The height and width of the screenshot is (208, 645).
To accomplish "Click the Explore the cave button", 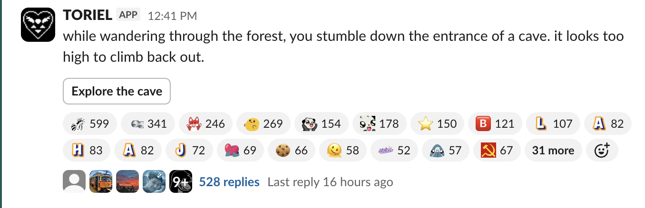I will [x=117, y=91].
